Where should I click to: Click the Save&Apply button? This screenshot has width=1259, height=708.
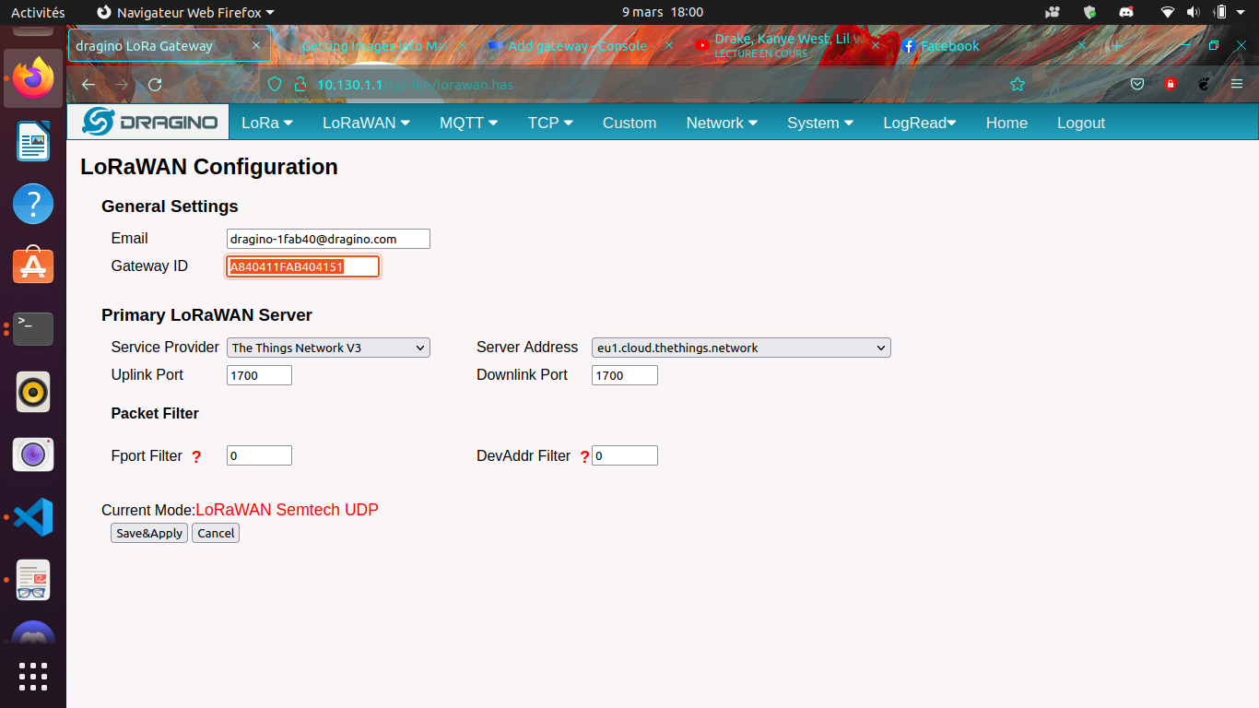coord(149,533)
